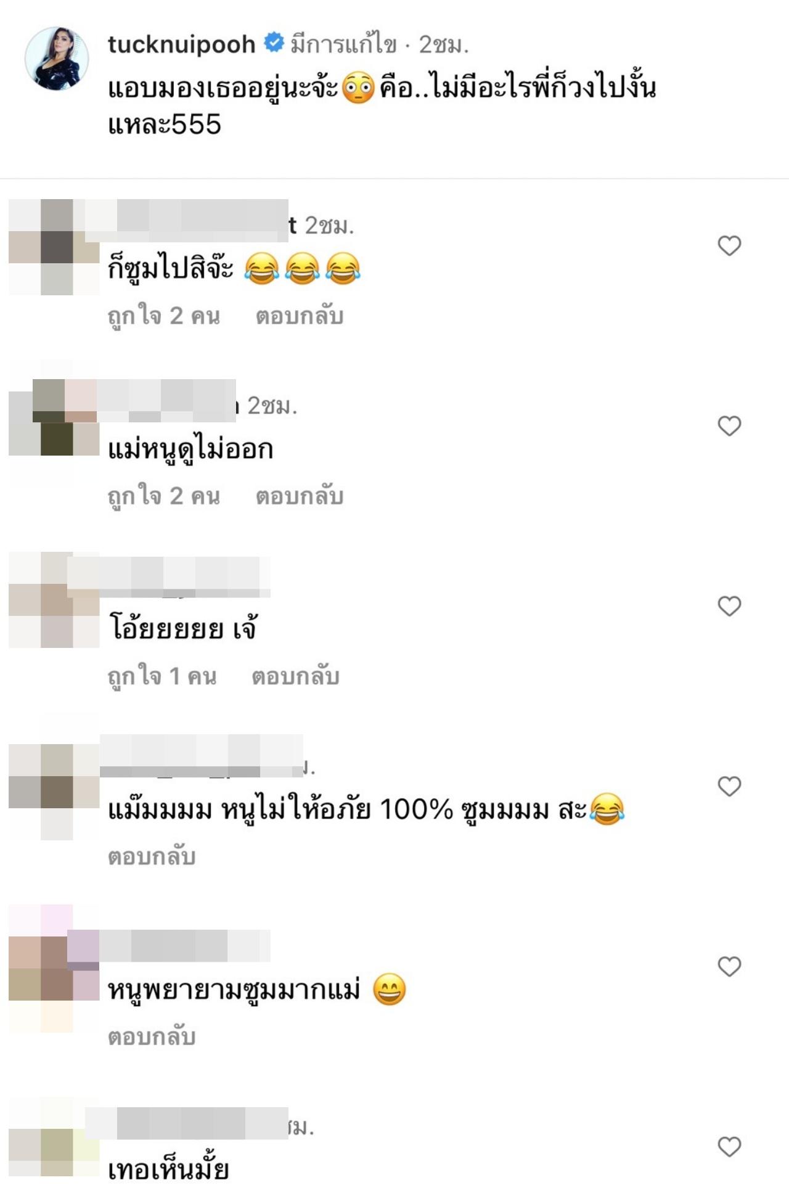Tap the heart for the '100%' comment

click(729, 786)
